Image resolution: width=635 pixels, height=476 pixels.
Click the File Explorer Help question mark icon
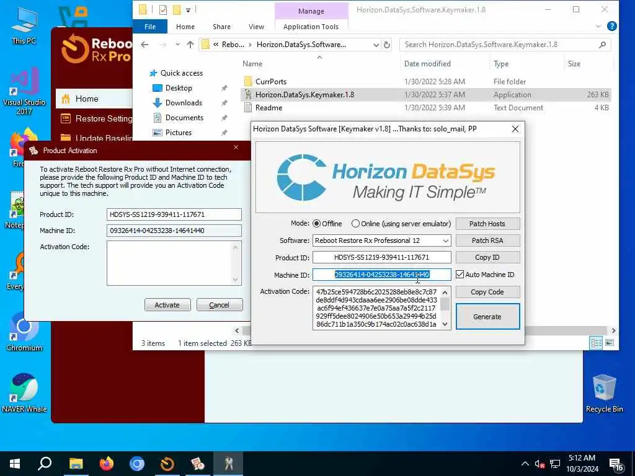click(x=612, y=26)
